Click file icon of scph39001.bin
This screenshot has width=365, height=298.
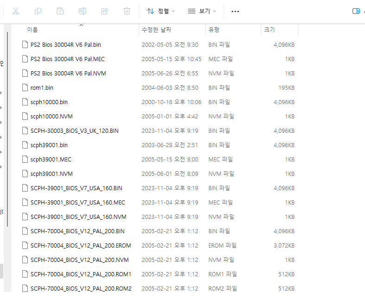[25, 145]
